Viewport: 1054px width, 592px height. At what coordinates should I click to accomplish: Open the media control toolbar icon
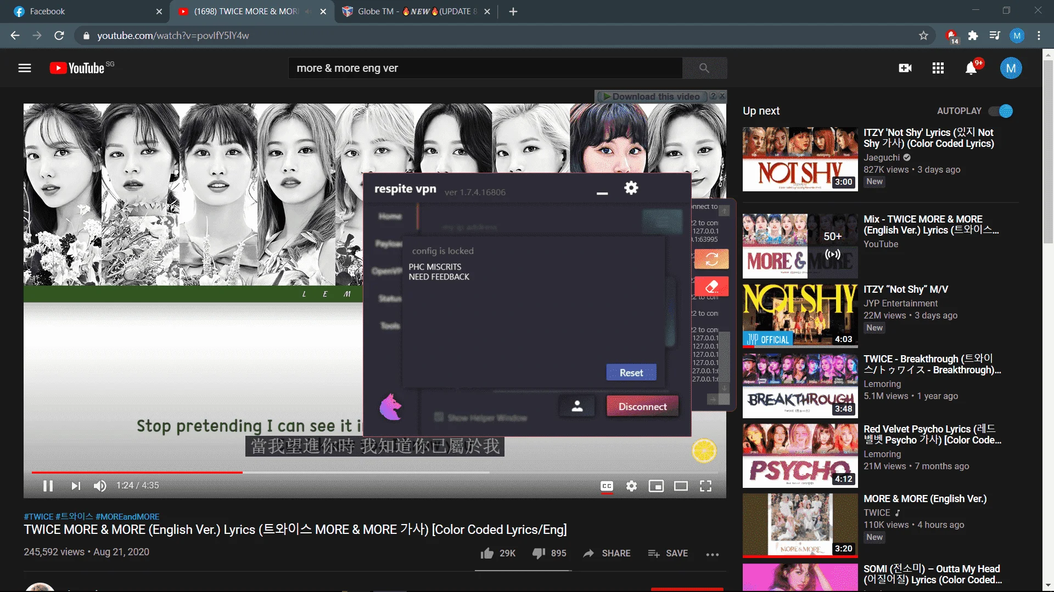click(x=995, y=36)
